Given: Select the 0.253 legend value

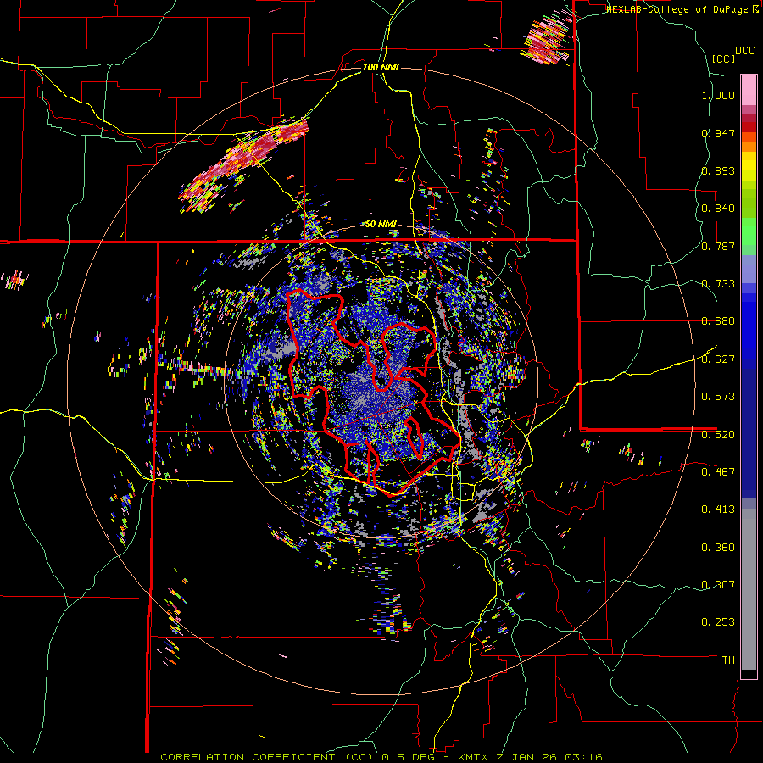Looking at the screenshot, I should (x=718, y=622).
